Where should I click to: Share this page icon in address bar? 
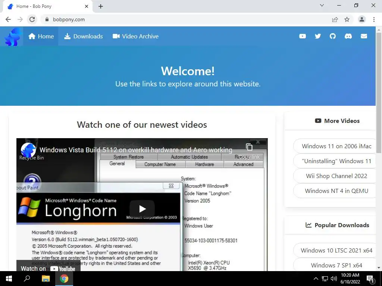(x=335, y=19)
